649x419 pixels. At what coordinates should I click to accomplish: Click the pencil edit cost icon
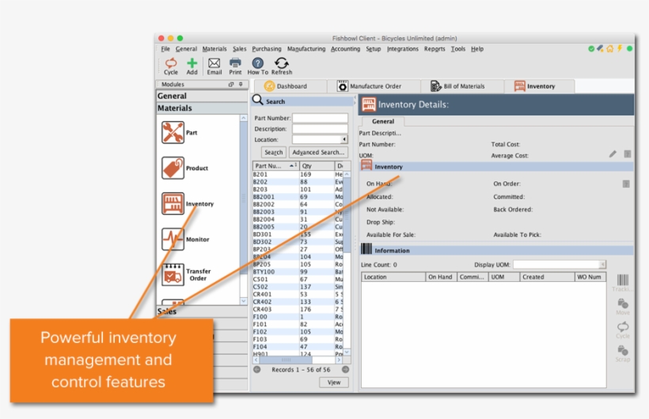tap(613, 154)
